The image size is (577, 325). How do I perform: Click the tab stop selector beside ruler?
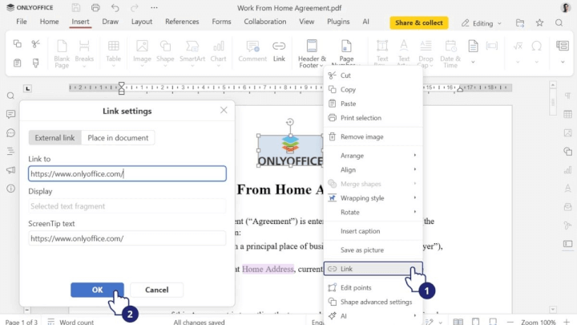click(27, 88)
